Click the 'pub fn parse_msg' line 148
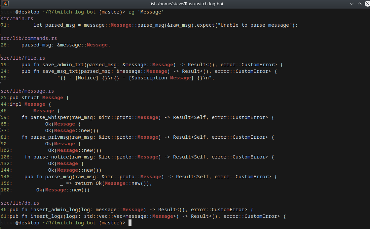The width and height of the screenshot is (370, 229). [139, 177]
